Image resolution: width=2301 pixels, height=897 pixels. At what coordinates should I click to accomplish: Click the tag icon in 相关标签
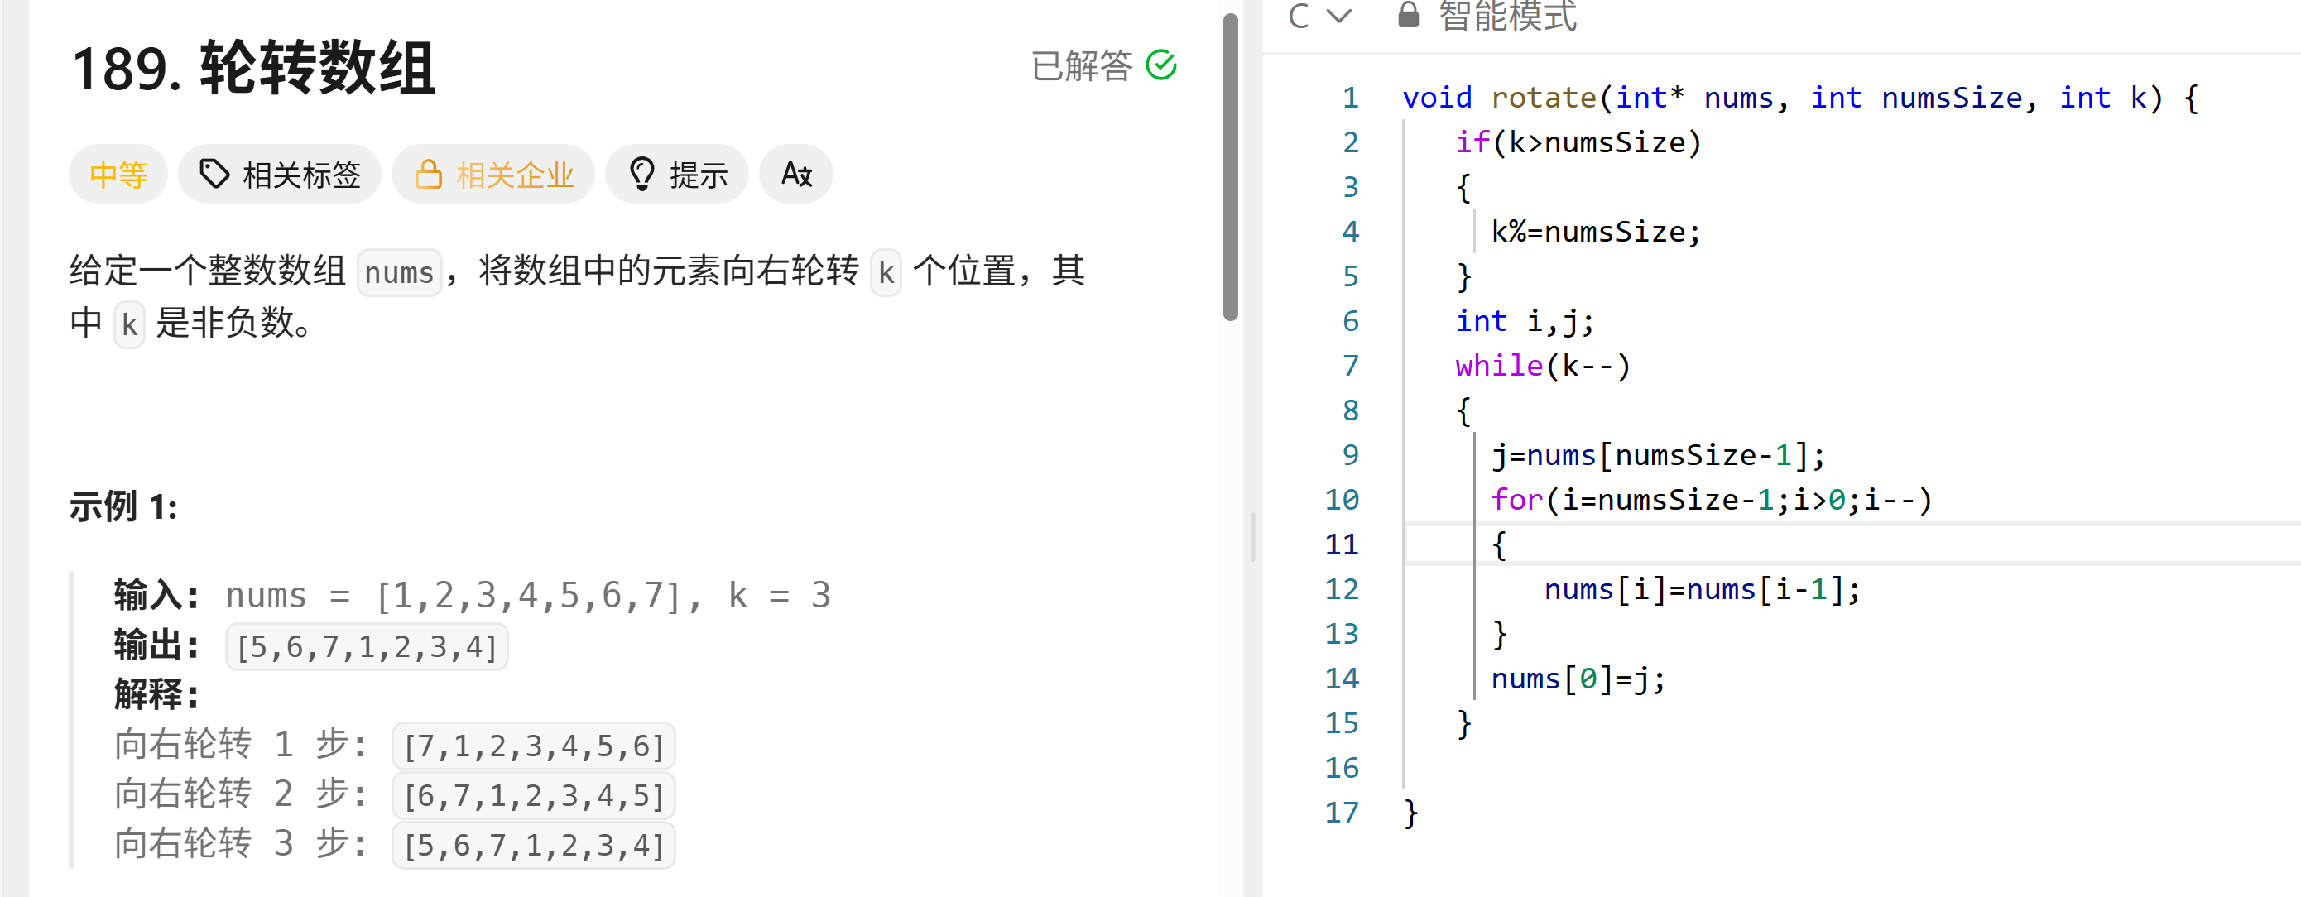(x=214, y=175)
